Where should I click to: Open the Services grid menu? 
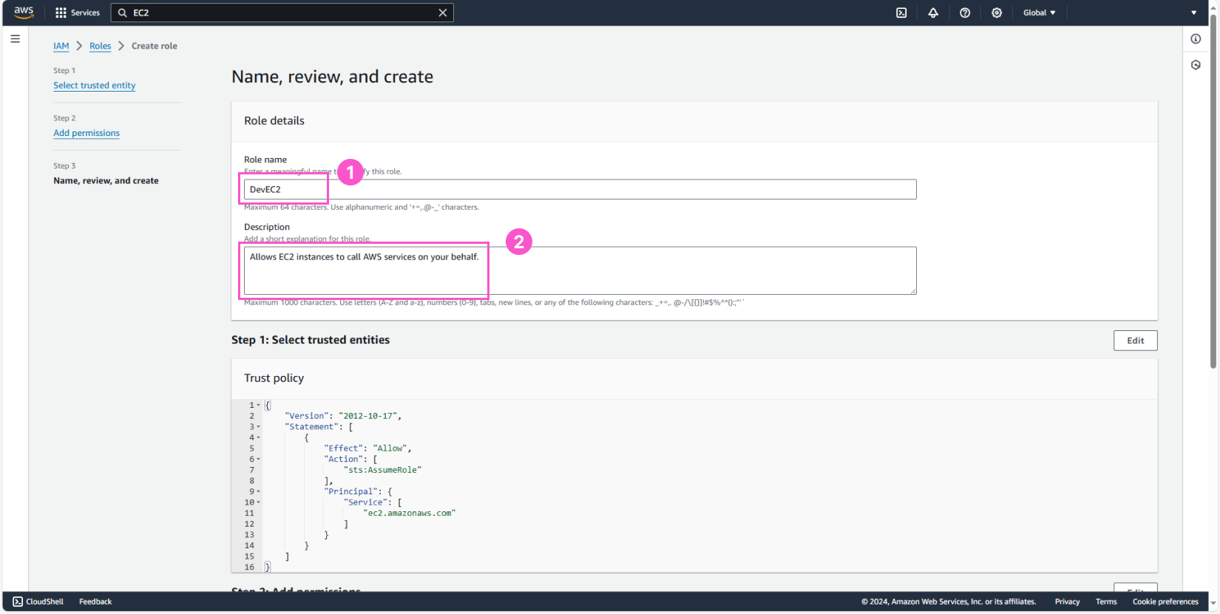pyautogui.click(x=78, y=13)
